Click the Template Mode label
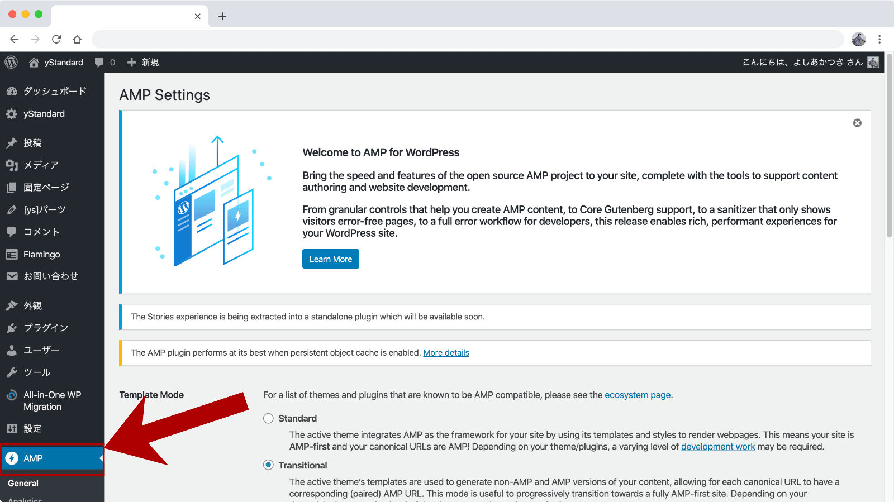 (151, 395)
